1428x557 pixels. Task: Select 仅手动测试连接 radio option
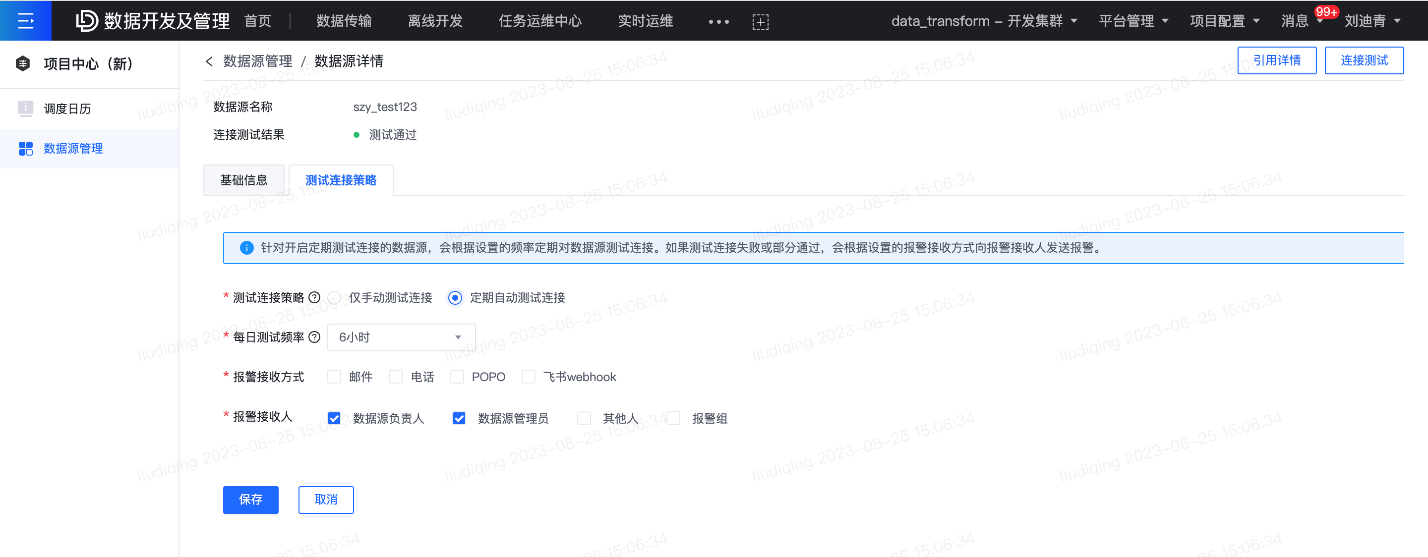pyautogui.click(x=334, y=298)
